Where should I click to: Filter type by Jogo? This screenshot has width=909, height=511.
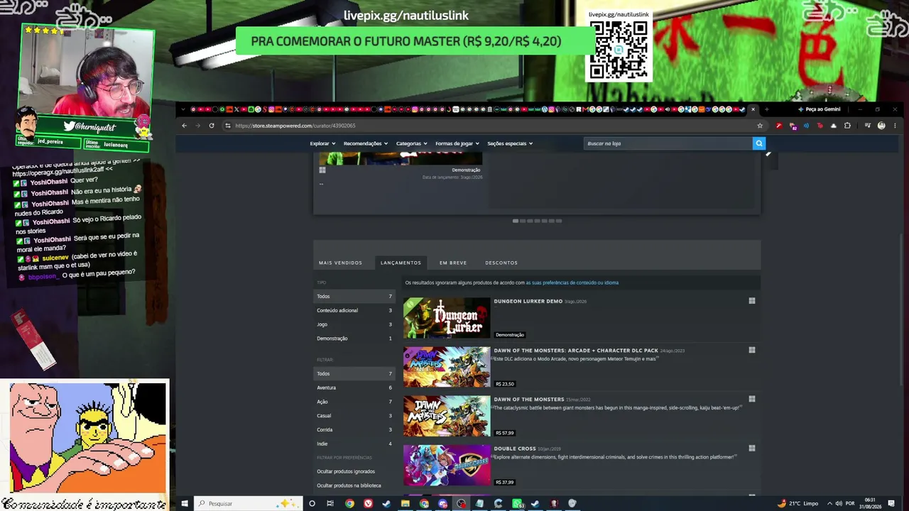tap(354, 324)
